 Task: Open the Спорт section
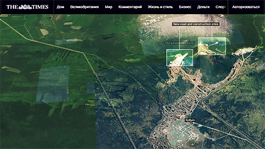(220, 7)
